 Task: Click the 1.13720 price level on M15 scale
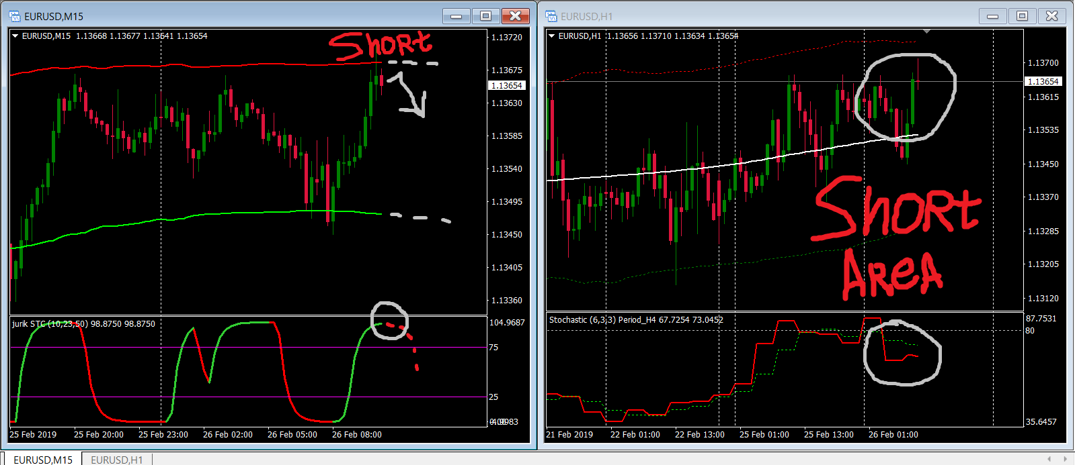pyautogui.click(x=507, y=38)
